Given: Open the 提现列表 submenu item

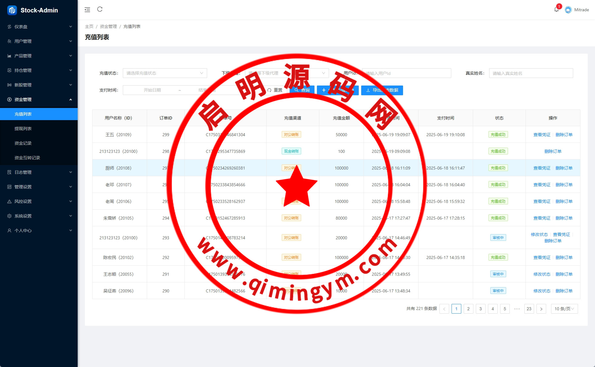Looking at the screenshot, I should point(23,129).
